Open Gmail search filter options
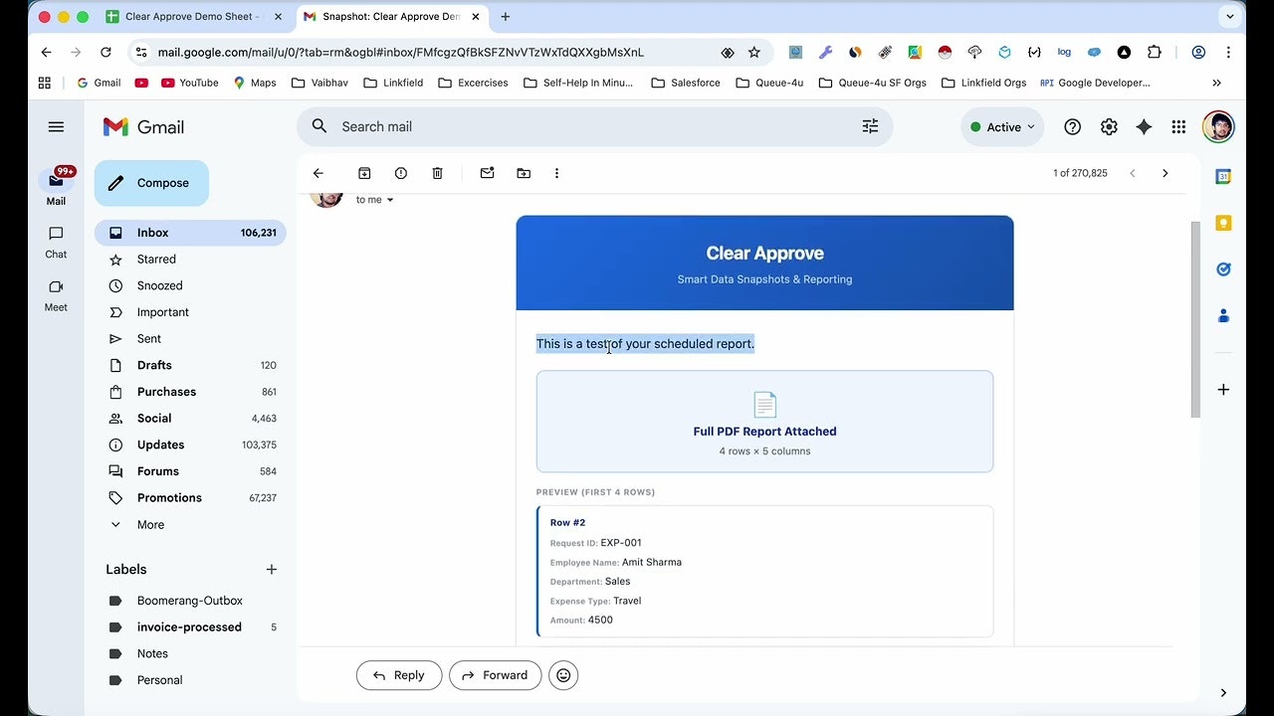 point(870,126)
